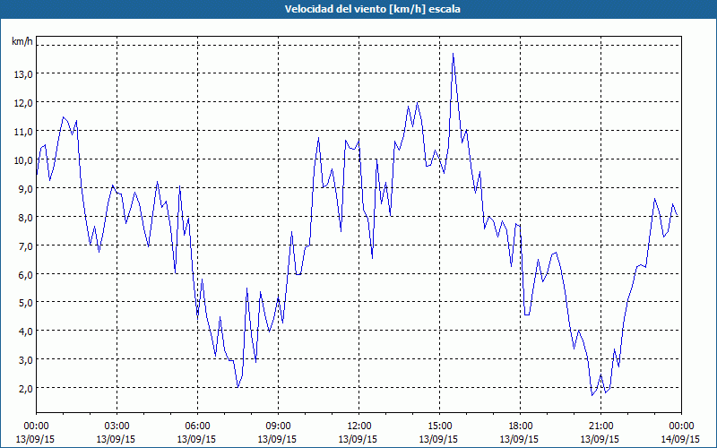Select the '13,0' y-axis value
The image size is (717, 448).
coord(23,74)
